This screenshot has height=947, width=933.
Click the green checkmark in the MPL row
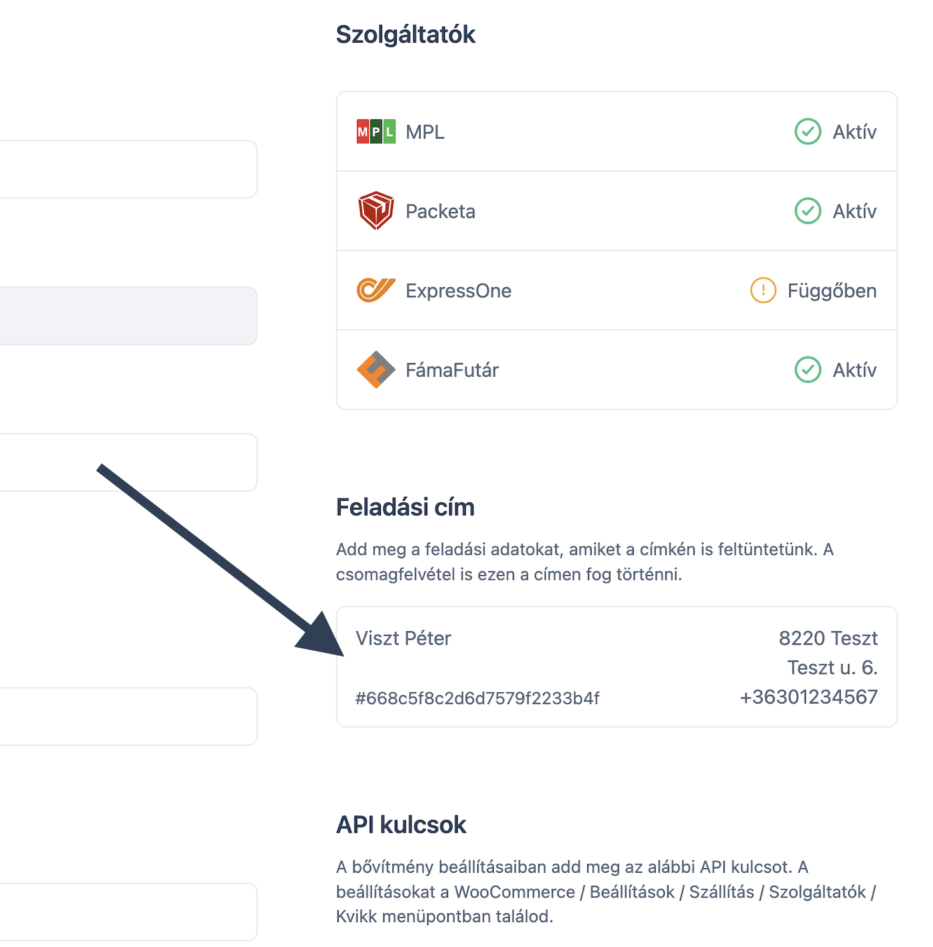(x=808, y=132)
